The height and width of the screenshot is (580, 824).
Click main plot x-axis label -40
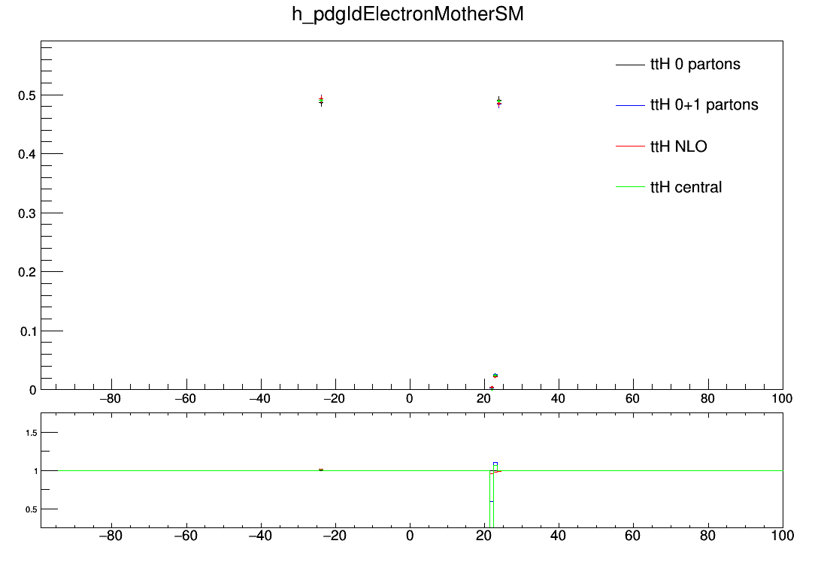pyautogui.click(x=259, y=399)
